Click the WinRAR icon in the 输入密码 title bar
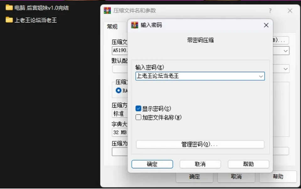 [135, 25]
